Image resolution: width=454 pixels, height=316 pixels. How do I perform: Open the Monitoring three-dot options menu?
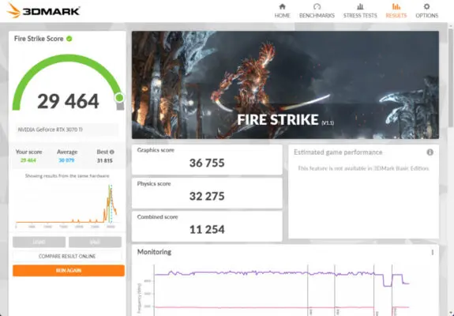pyautogui.click(x=432, y=252)
